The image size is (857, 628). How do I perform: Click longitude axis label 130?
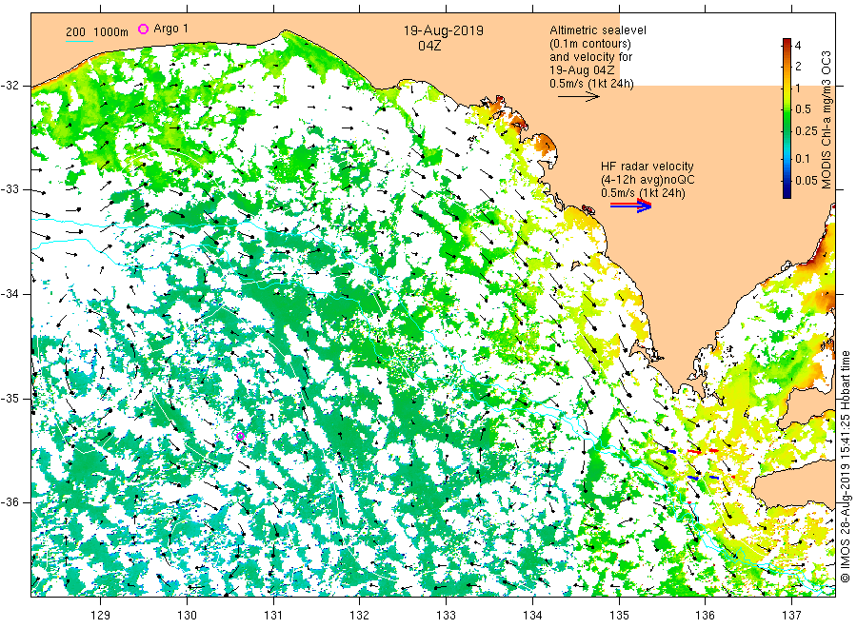click(x=187, y=616)
